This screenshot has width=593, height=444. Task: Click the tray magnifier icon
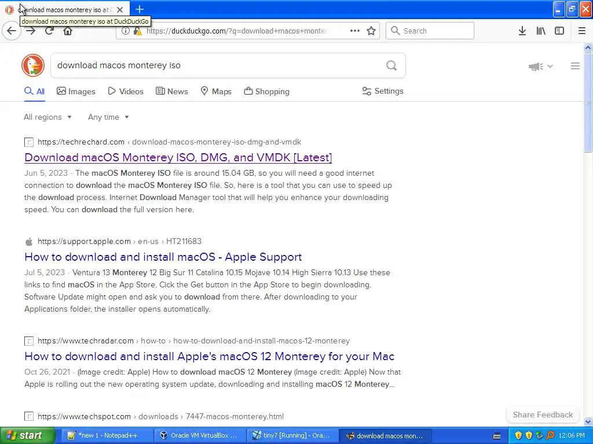click(x=551, y=435)
